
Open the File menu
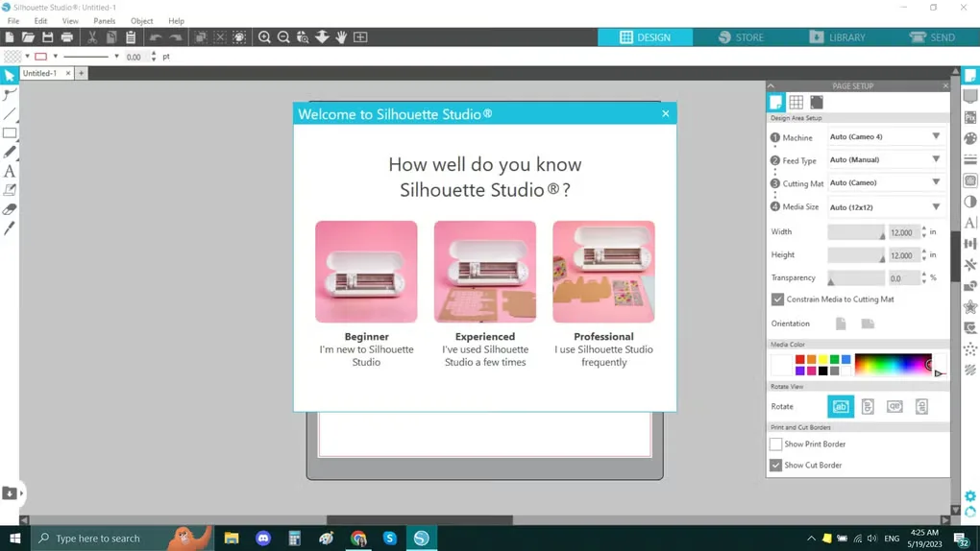coord(13,21)
